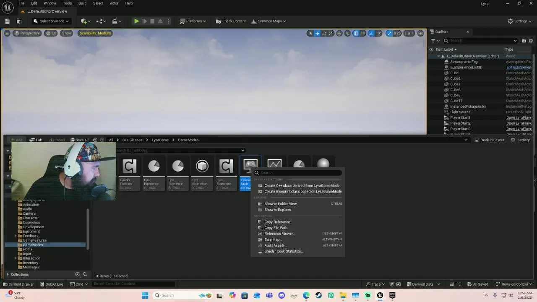
Task: Open Selection Mode dropdown
Action: [51, 21]
